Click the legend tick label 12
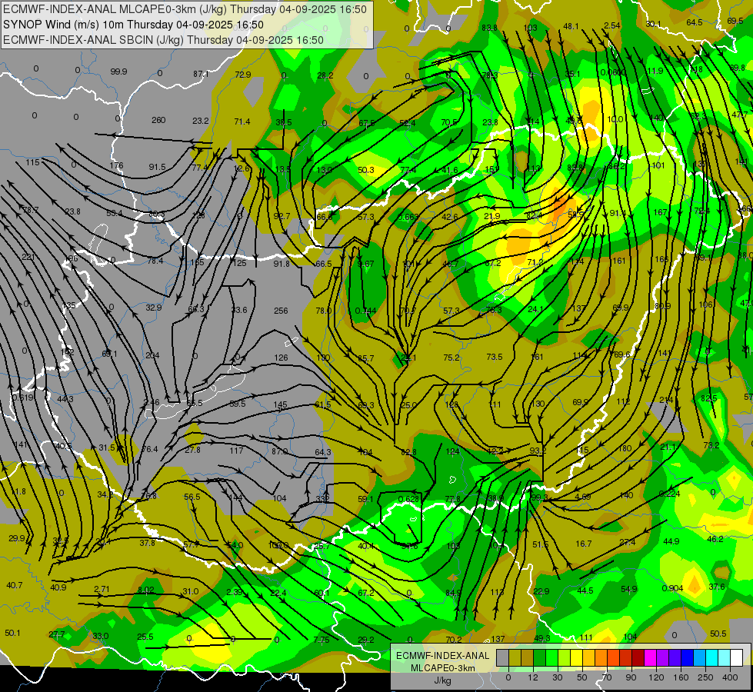753x692 pixels. click(533, 677)
